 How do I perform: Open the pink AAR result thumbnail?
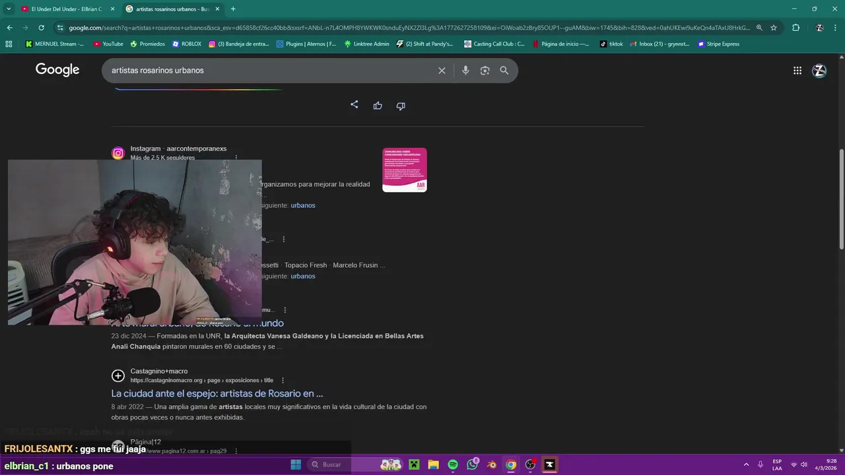[x=405, y=170]
